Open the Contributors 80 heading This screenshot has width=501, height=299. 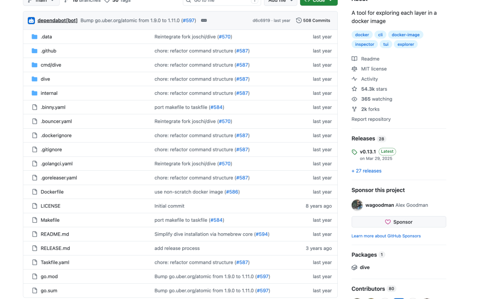click(373, 289)
